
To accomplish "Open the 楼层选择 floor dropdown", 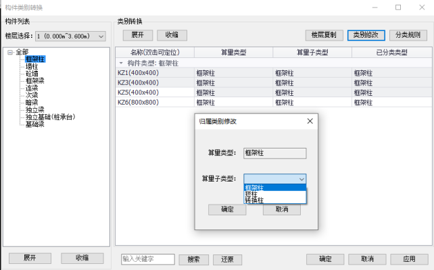I will (101, 35).
